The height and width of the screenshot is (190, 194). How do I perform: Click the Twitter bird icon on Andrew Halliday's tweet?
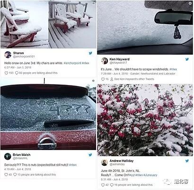coord(187,161)
